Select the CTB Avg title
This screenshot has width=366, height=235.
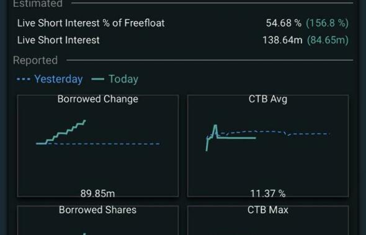coord(268,99)
